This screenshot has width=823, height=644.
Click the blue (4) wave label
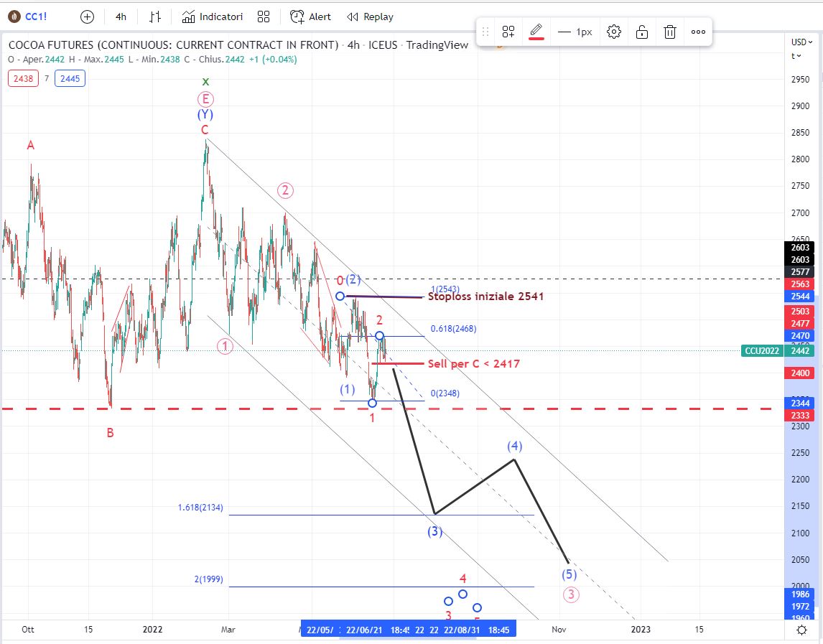tap(514, 446)
